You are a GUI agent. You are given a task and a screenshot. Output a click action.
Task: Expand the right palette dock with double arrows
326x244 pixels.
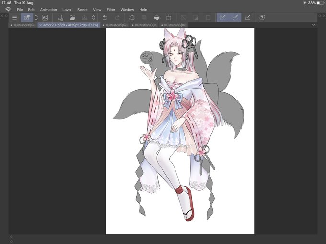click(322, 16)
